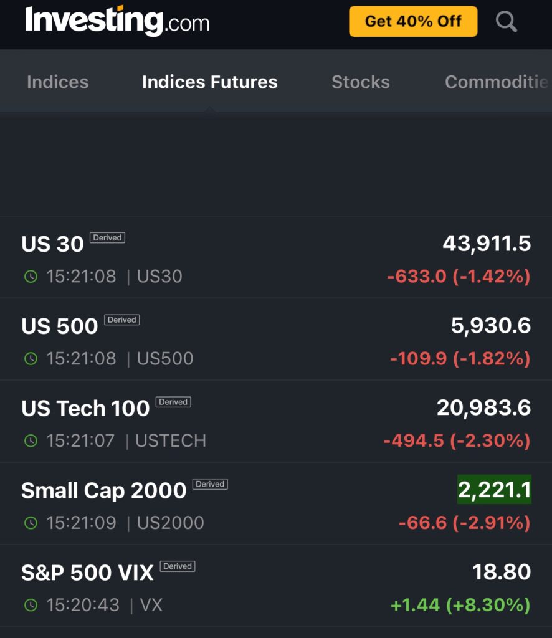The image size is (552, 638).
Task: Click the highlighted 2,221.1 price
Action: coord(494,490)
